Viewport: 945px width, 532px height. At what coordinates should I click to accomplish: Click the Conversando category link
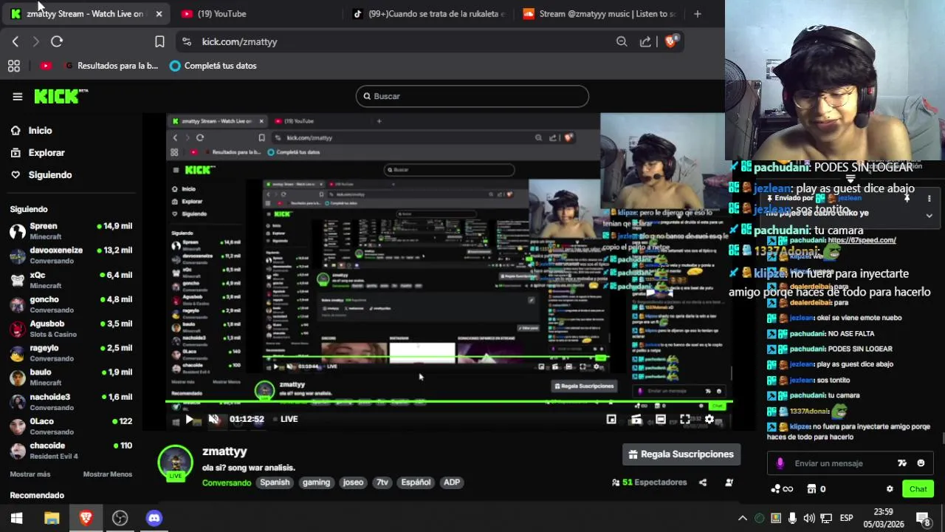[227, 482]
